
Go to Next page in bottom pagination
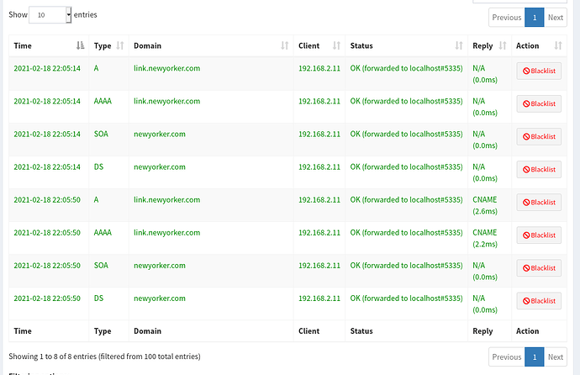556,357
